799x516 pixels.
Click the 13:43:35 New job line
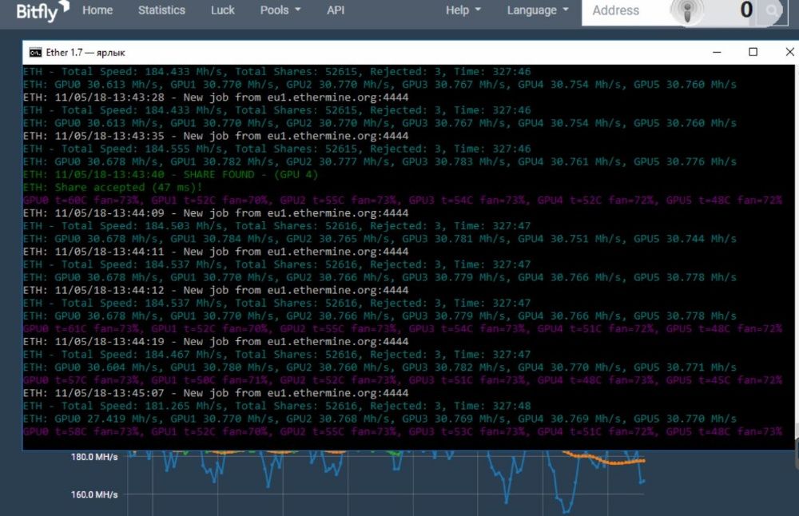click(216, 136)
